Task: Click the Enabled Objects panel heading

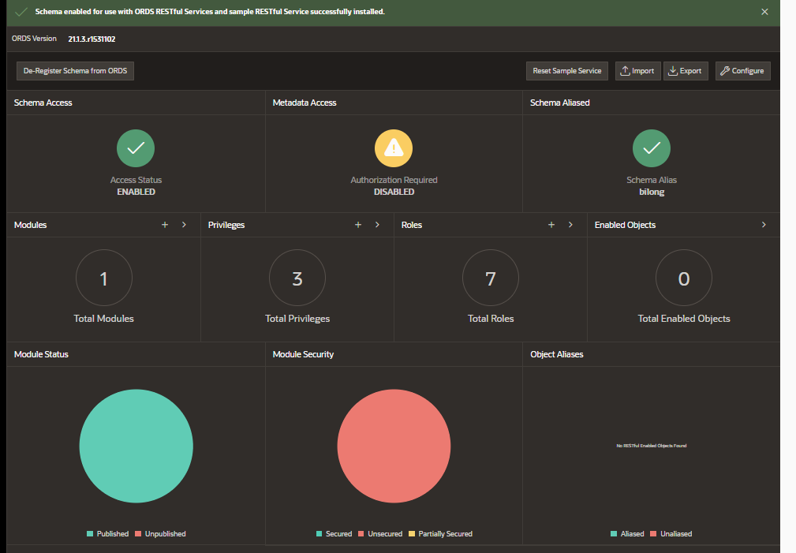Action: pyautogui.click(x=625, y=225)
